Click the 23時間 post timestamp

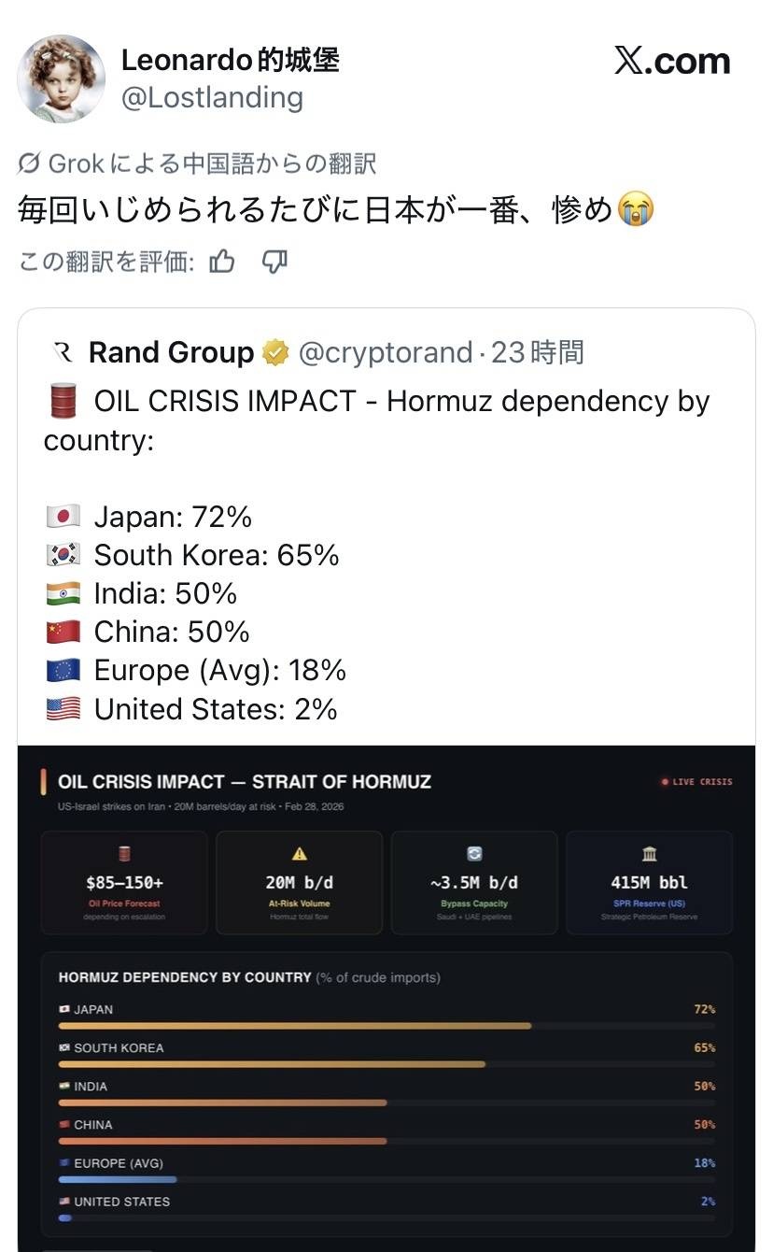coord(538,353)
